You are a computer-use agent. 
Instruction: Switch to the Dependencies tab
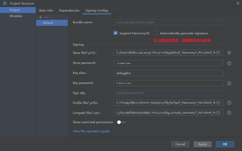pyautogui.click(x=69, y=11)
